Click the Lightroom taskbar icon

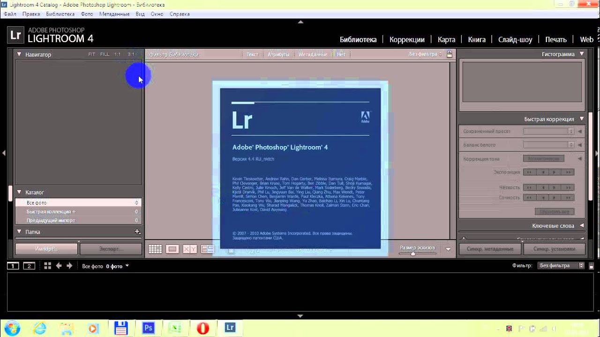coord(230,328)
